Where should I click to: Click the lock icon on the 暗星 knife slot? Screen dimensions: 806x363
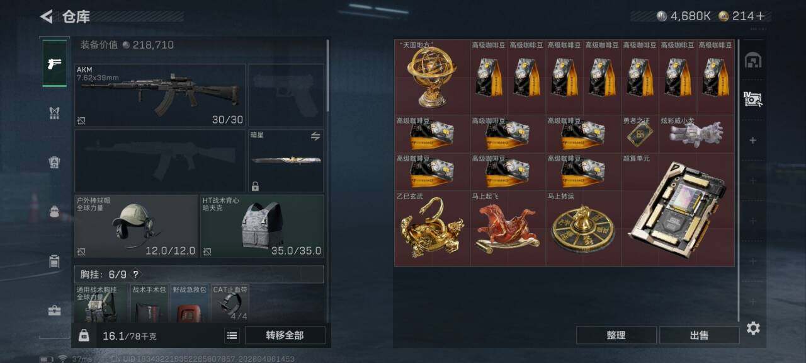tap(255, 186)
